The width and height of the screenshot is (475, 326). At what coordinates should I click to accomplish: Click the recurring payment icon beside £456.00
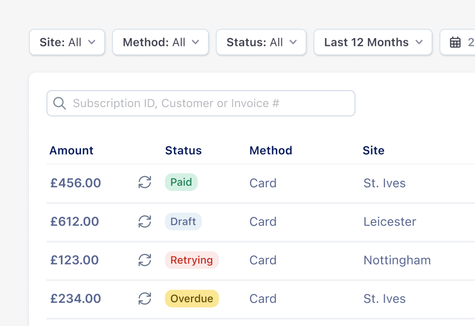pos(144,182)
